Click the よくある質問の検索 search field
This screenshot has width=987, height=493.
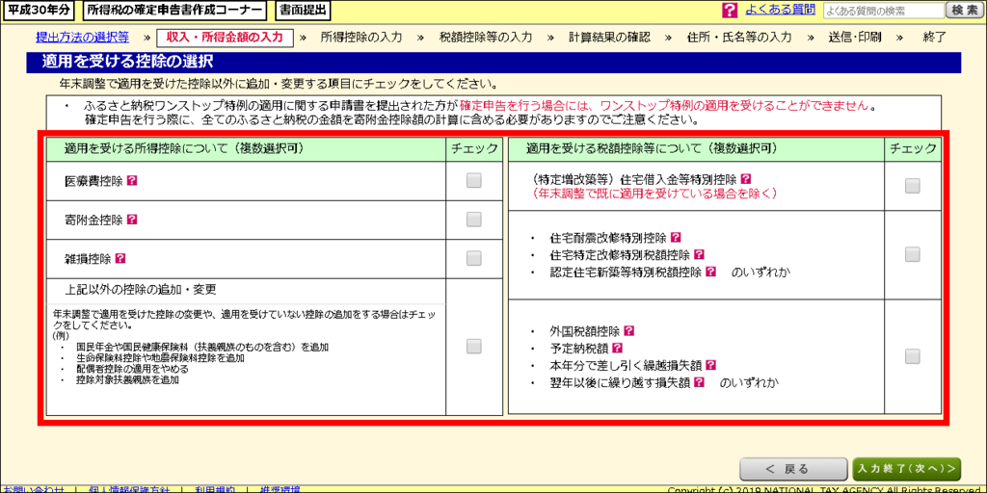click(884, 10)
